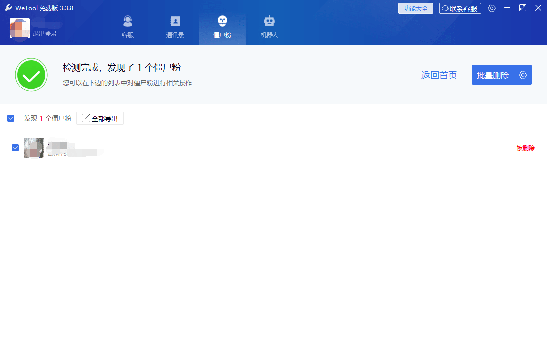Click the 批量删除 batch delete button
The width and height of the screenshot is (547, 348).
coord(493,75)
